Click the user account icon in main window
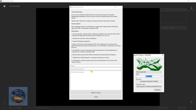Viewport: 196px width, 110px height. click(x=191, y=8)
